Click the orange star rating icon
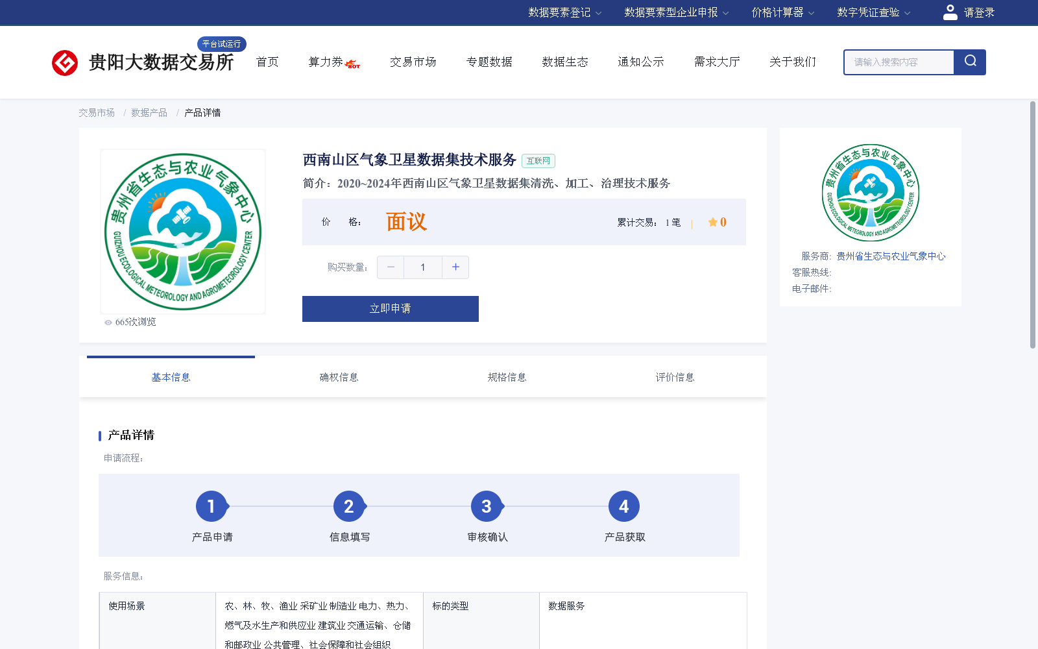 (712, 222)
